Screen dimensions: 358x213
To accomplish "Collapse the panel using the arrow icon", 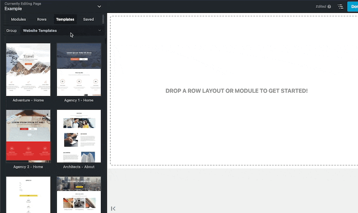I will click(113, 209).
